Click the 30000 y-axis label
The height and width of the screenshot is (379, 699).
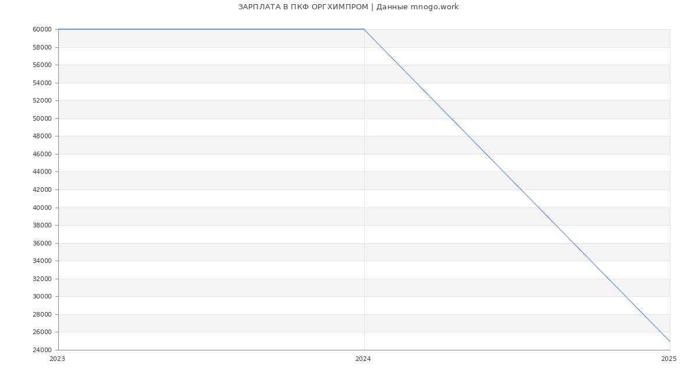point(43,296)
